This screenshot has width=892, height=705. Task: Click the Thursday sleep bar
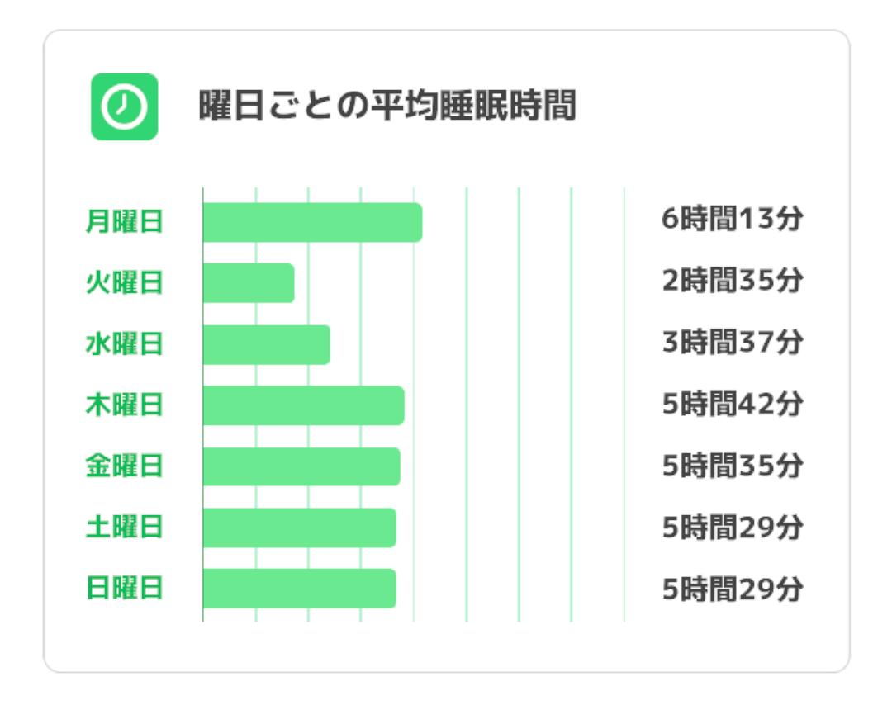point(303,405)
